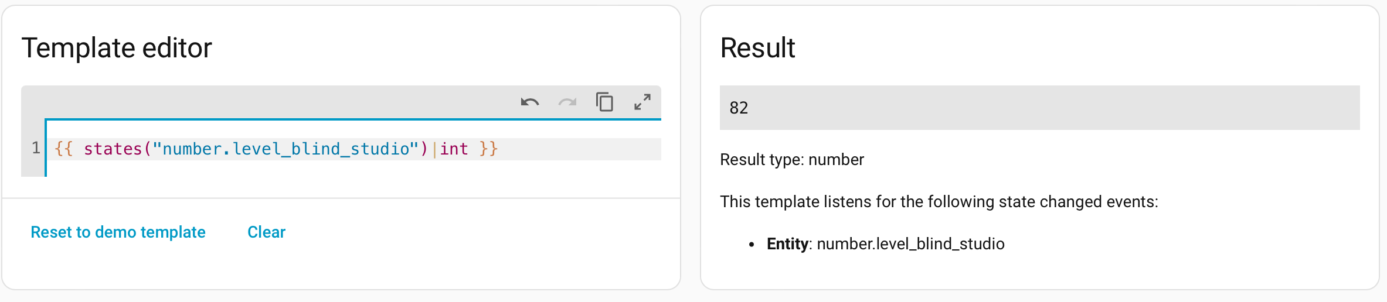Viewport: 1387px width, 302px height.
Task: Click line number 1 in the gutter
Action: pyautogui.click(x=36, y=149)
